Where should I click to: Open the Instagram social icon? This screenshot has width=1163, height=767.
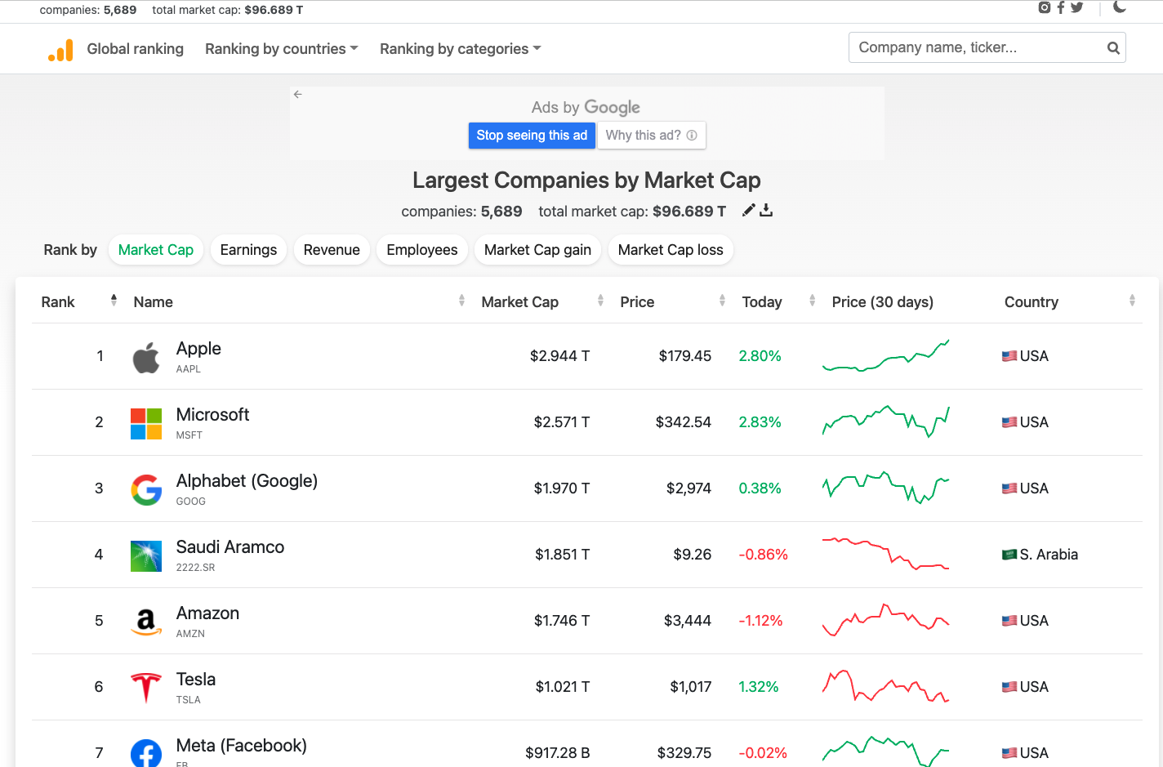pyautogui.click(x=1044, y=7)
